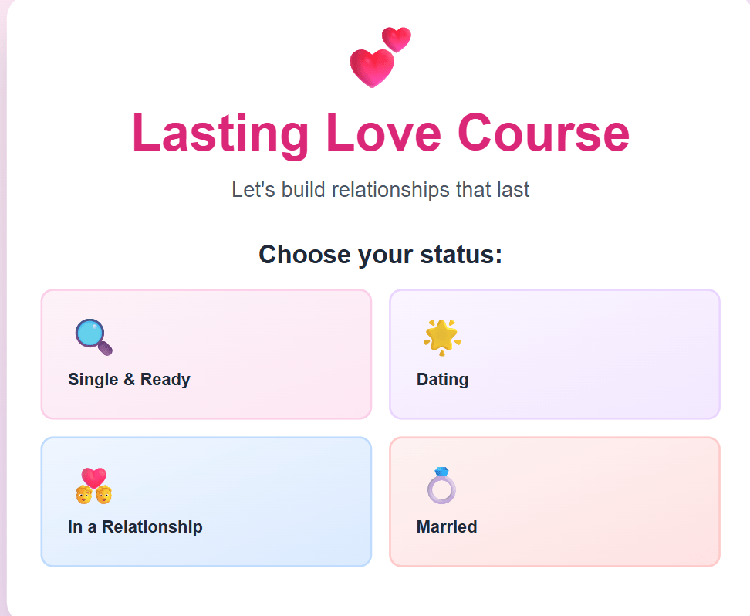Click the Lasting Love Course title
Screen dimensions: 750x616
381,134
